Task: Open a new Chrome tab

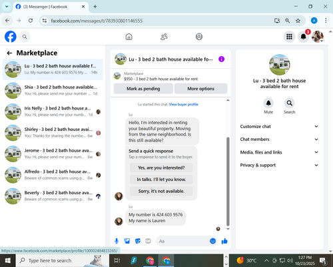Action: click(95, 7)
